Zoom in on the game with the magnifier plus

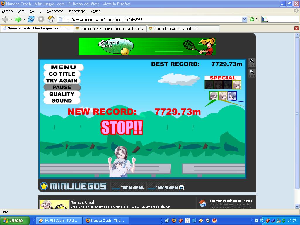[252, 62]
